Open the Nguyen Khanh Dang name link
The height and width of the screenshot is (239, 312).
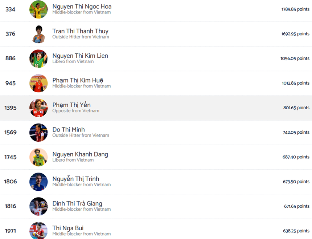(80, 154)
